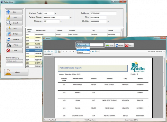Image resolution: width=167 pixels, height=122 pixels.
Task: Click Refresh in the Patient info sidebar
Action: click(x=14, y=39)
